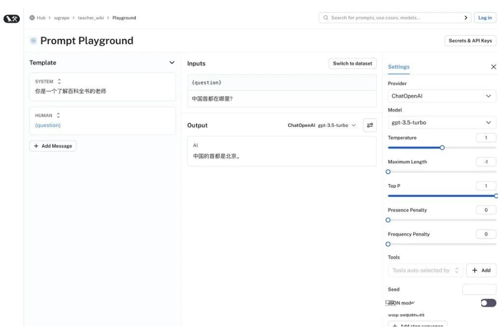Click the question input text 中国首都在哪里?
The width and height of the screenshot is (504, 327).
click(212, 99)
